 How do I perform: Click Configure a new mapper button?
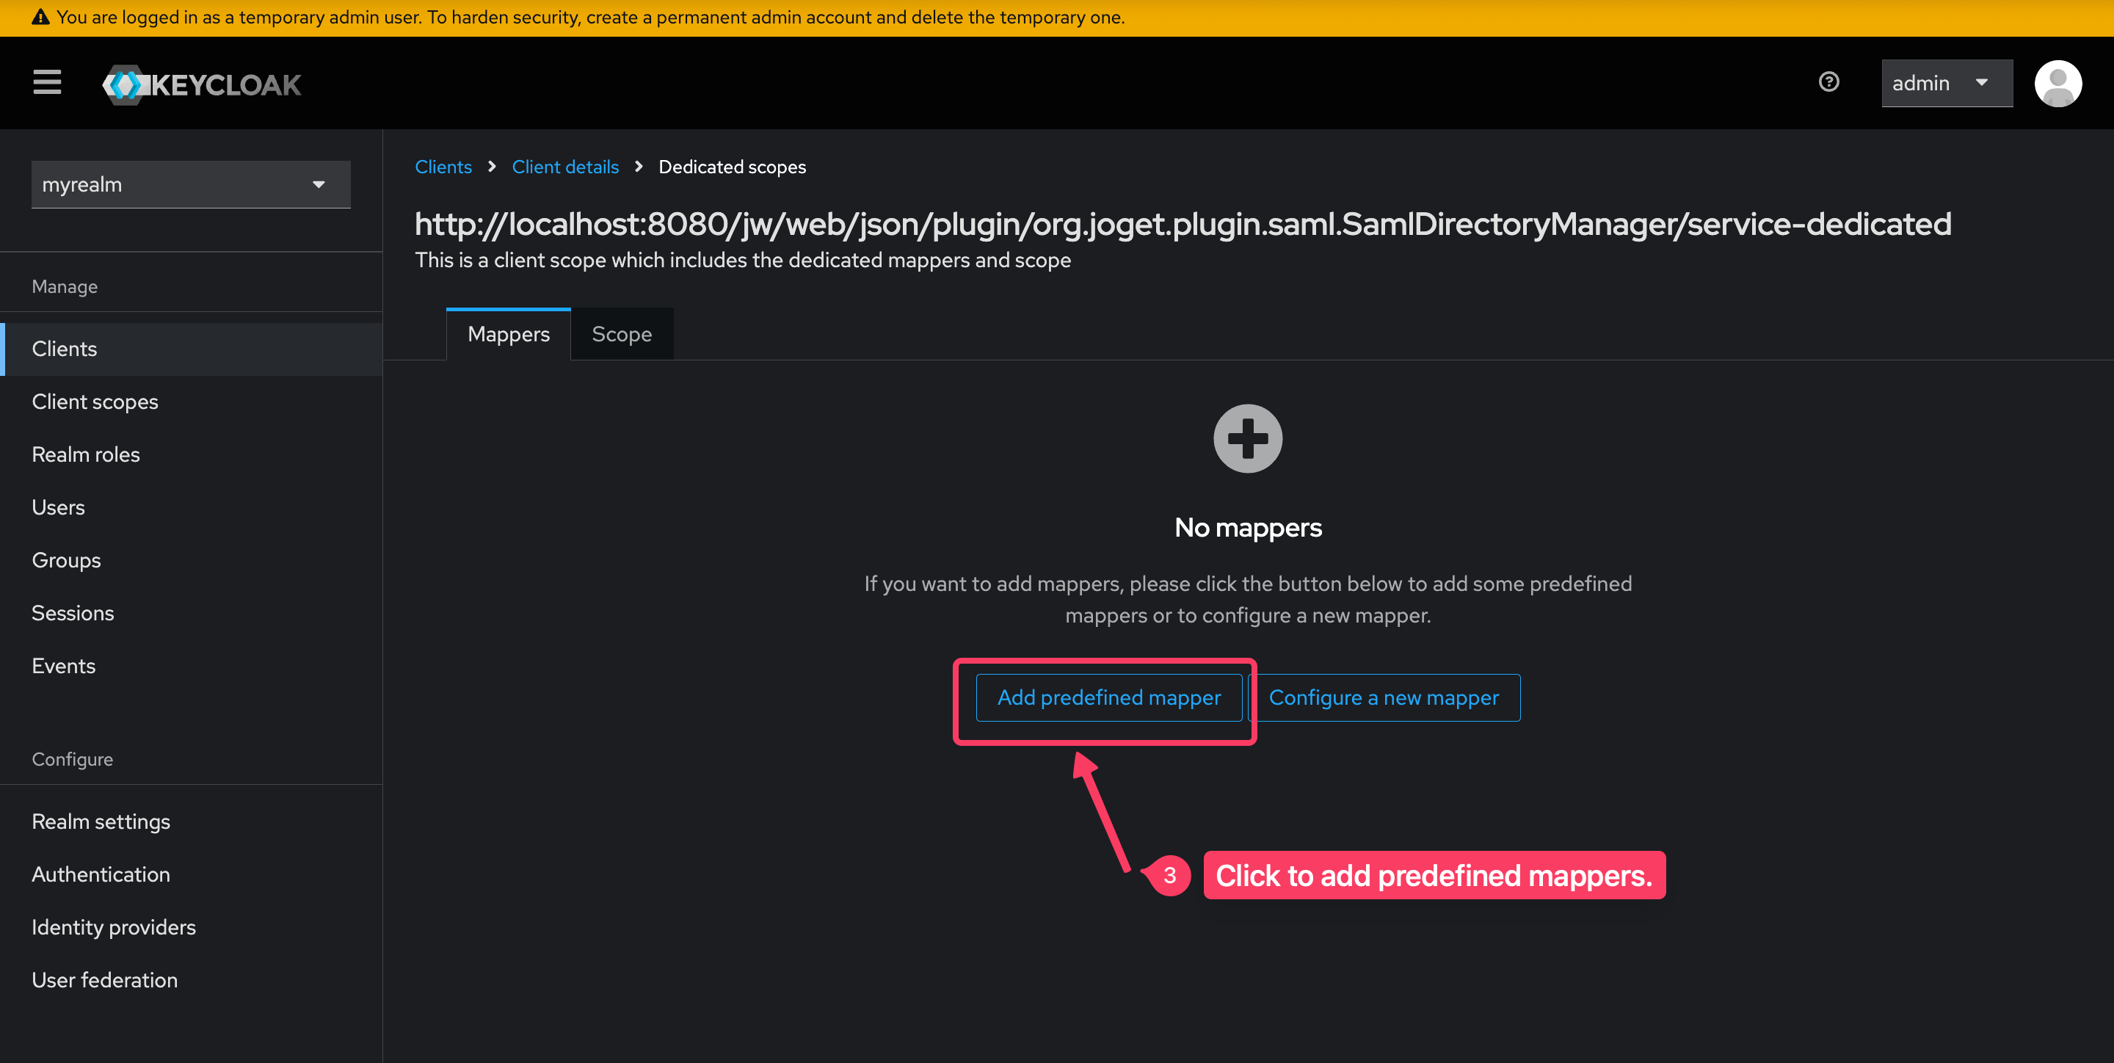click(1384, 697)
